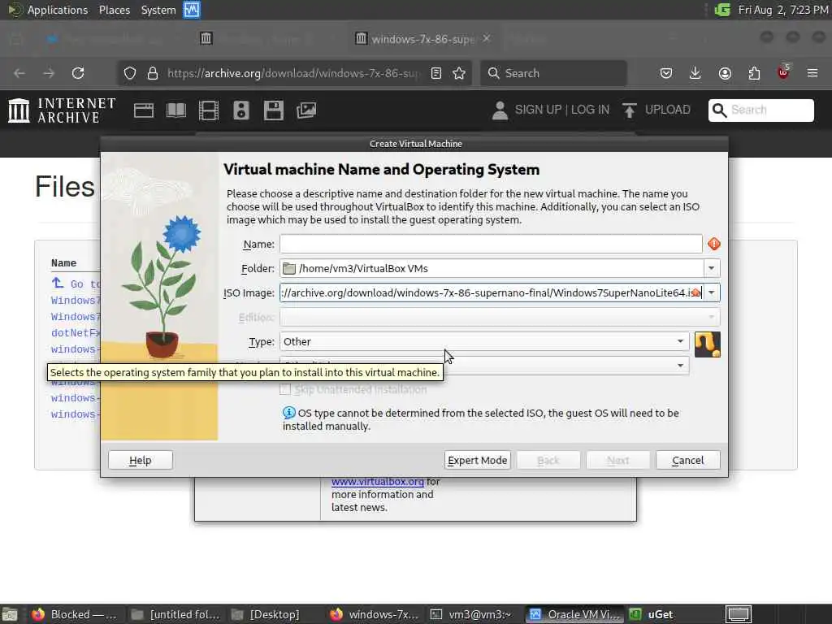Click the Cancel button in dialog
This screenshot has width=832, height=624.
(x=688, y=460)
